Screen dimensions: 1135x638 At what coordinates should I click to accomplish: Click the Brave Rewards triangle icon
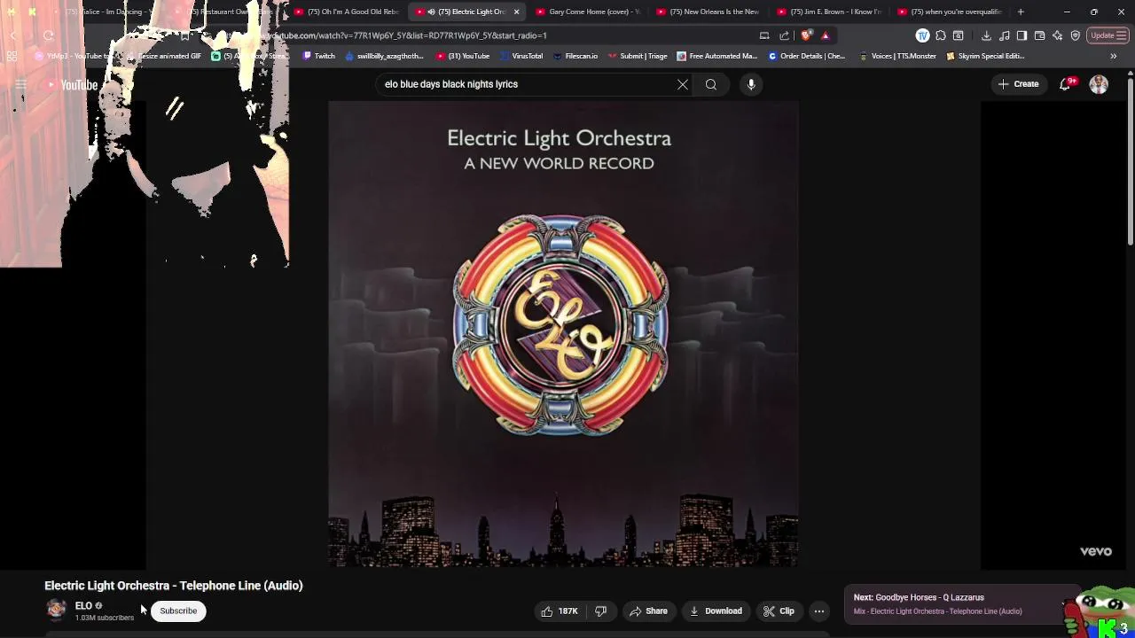(826, 35)
